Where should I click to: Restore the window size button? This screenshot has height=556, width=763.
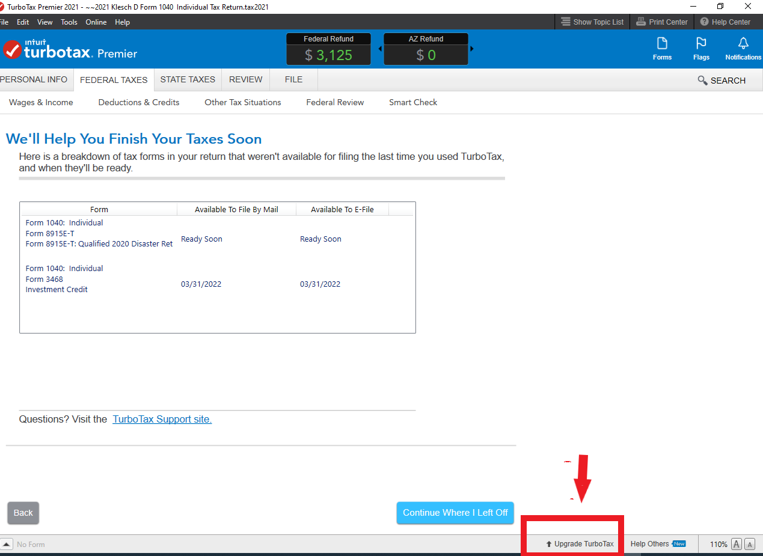point(720,7)
